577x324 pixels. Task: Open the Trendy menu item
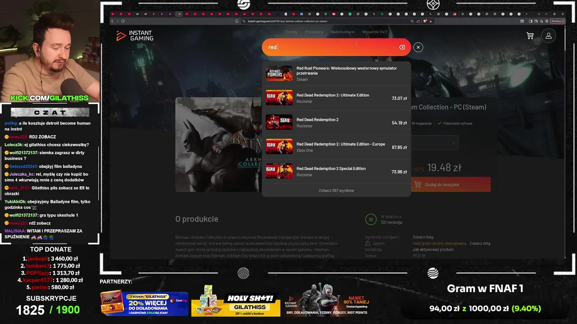tap(291, 32)
